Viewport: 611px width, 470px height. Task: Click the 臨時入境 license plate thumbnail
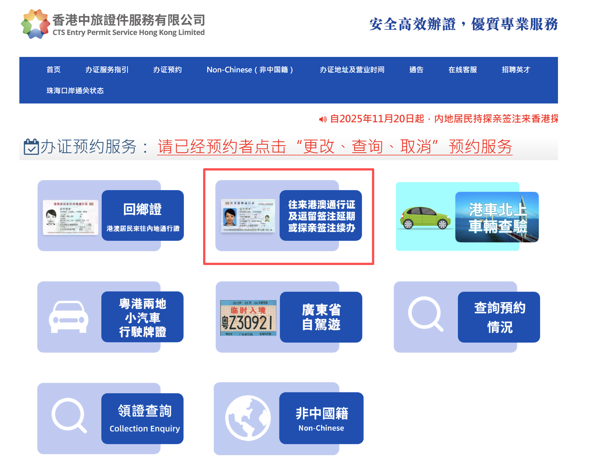[248, 318]
